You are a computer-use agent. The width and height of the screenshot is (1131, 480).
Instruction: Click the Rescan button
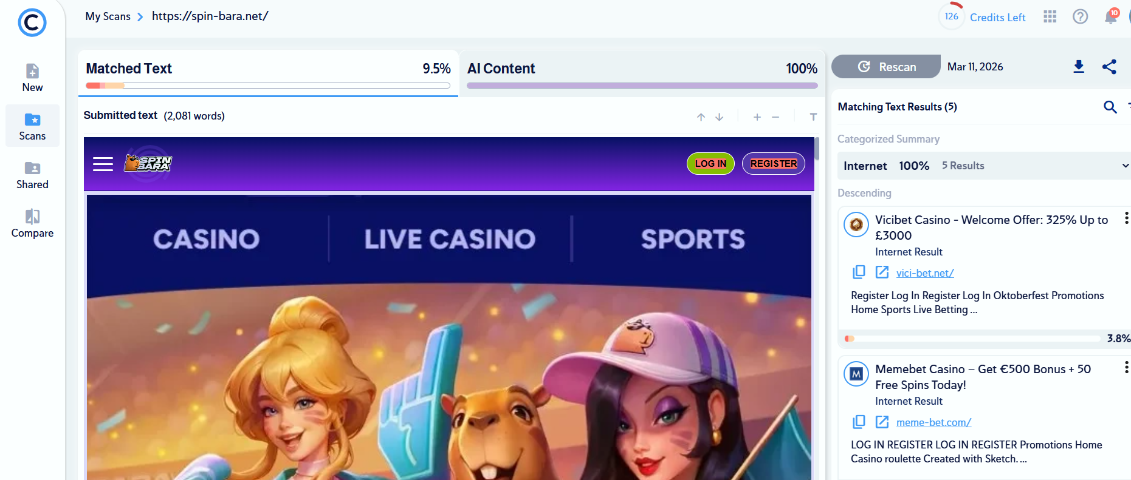tap(886, 67)
